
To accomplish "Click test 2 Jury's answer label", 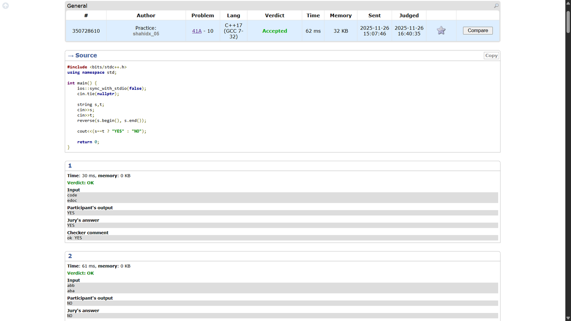I will click(83, 311).
